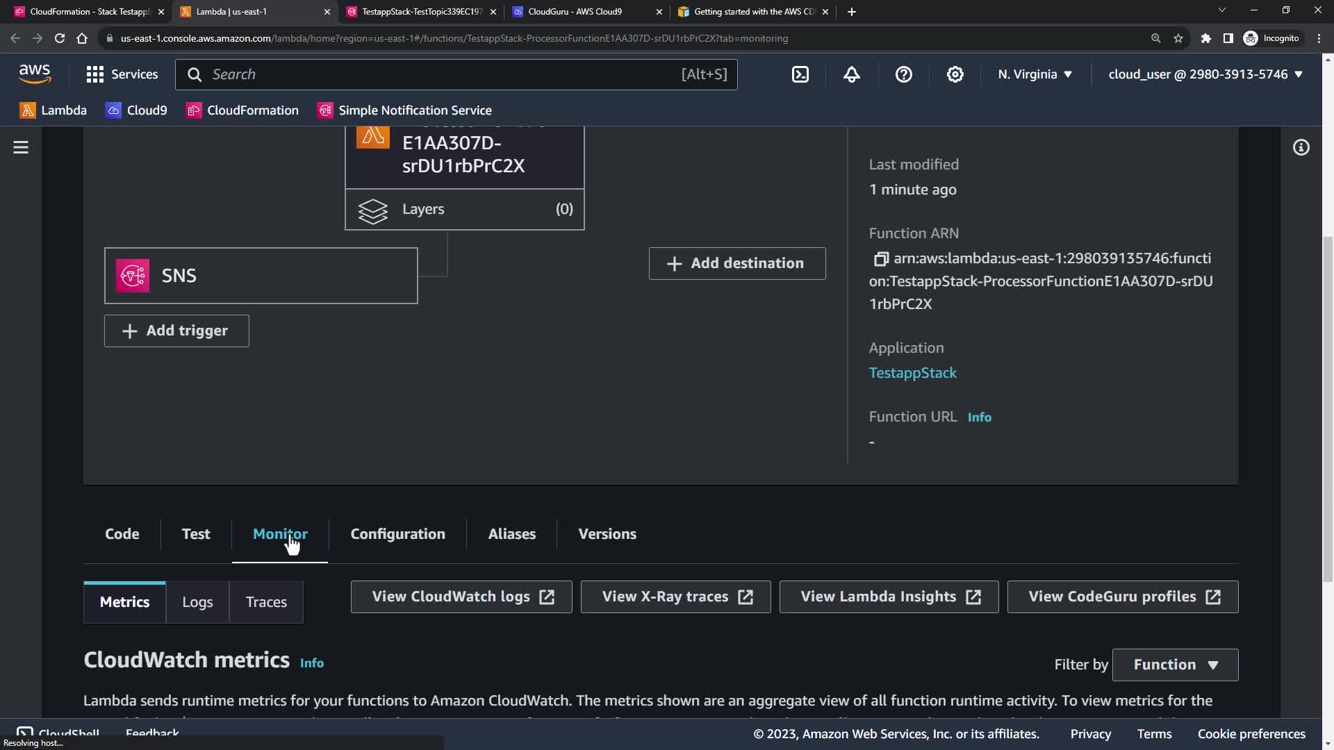Open console settings gear icon
The height and width of the screenshot is (750, 1334).
click(955, 74)
